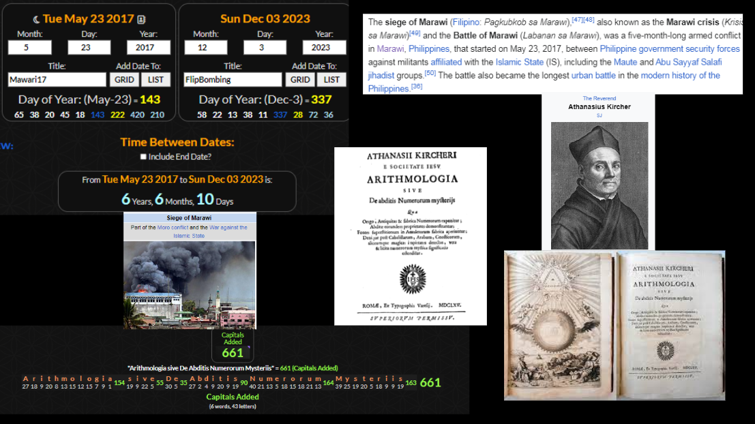Screen dimensions: 755x424
Task: Click the IHS Jesuit emblem on the white Arithmologia title page
Action: tap(413, 279)
